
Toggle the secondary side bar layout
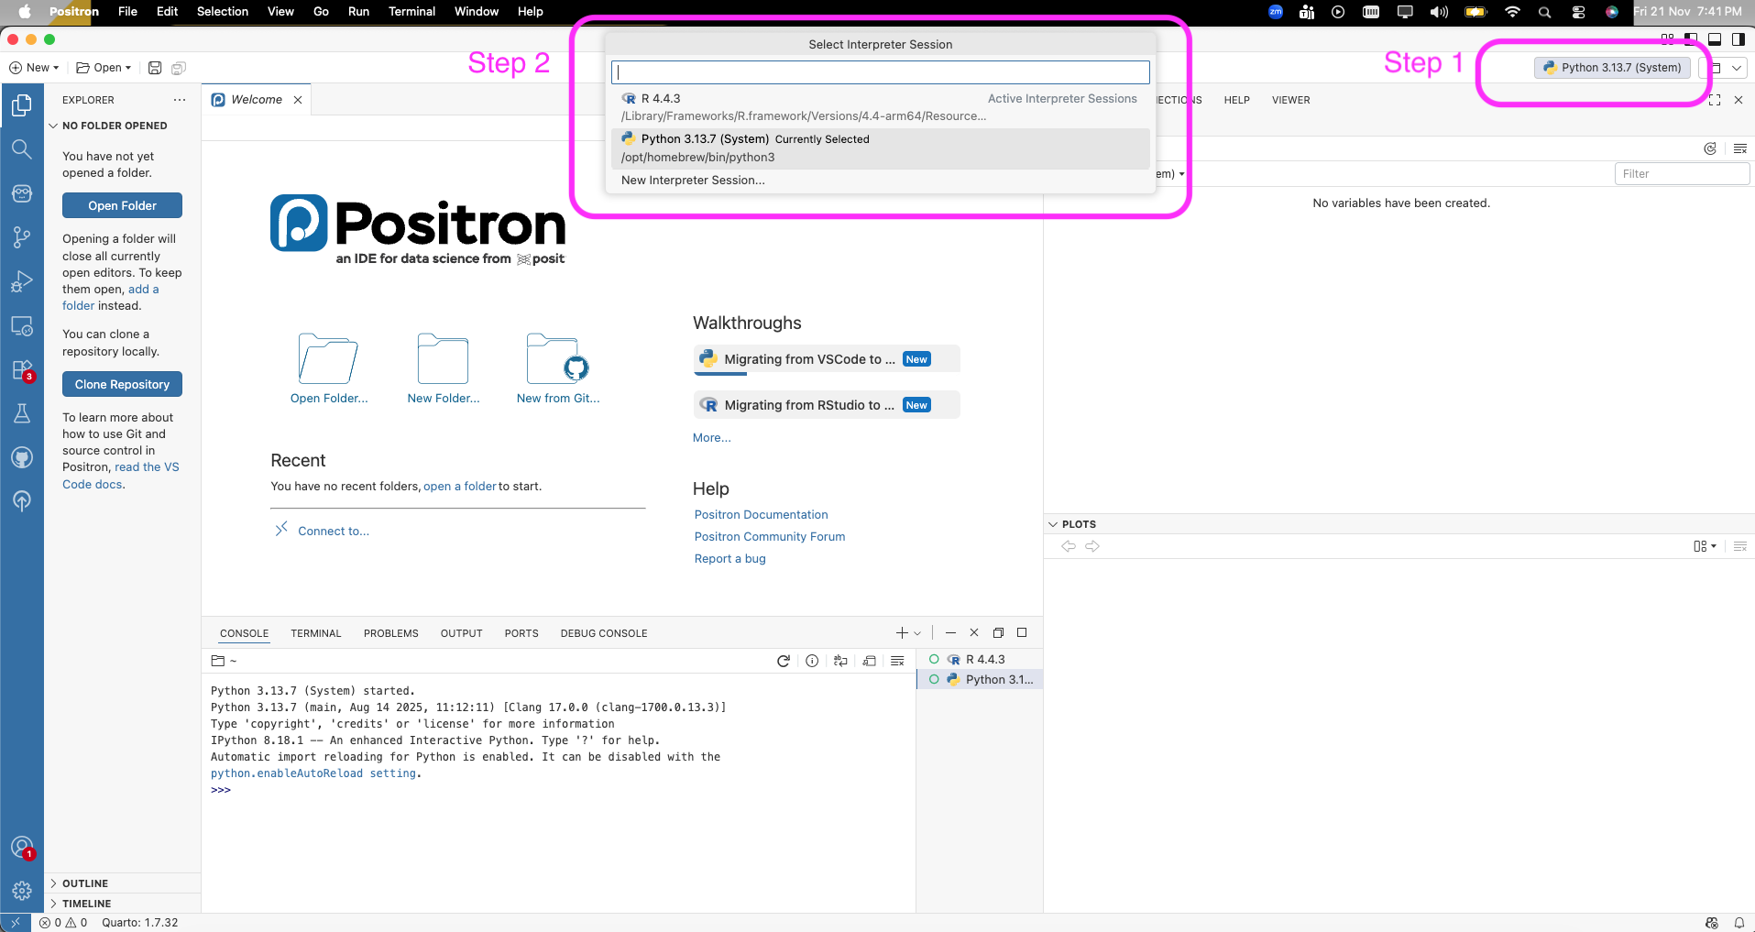(1738, 39)
